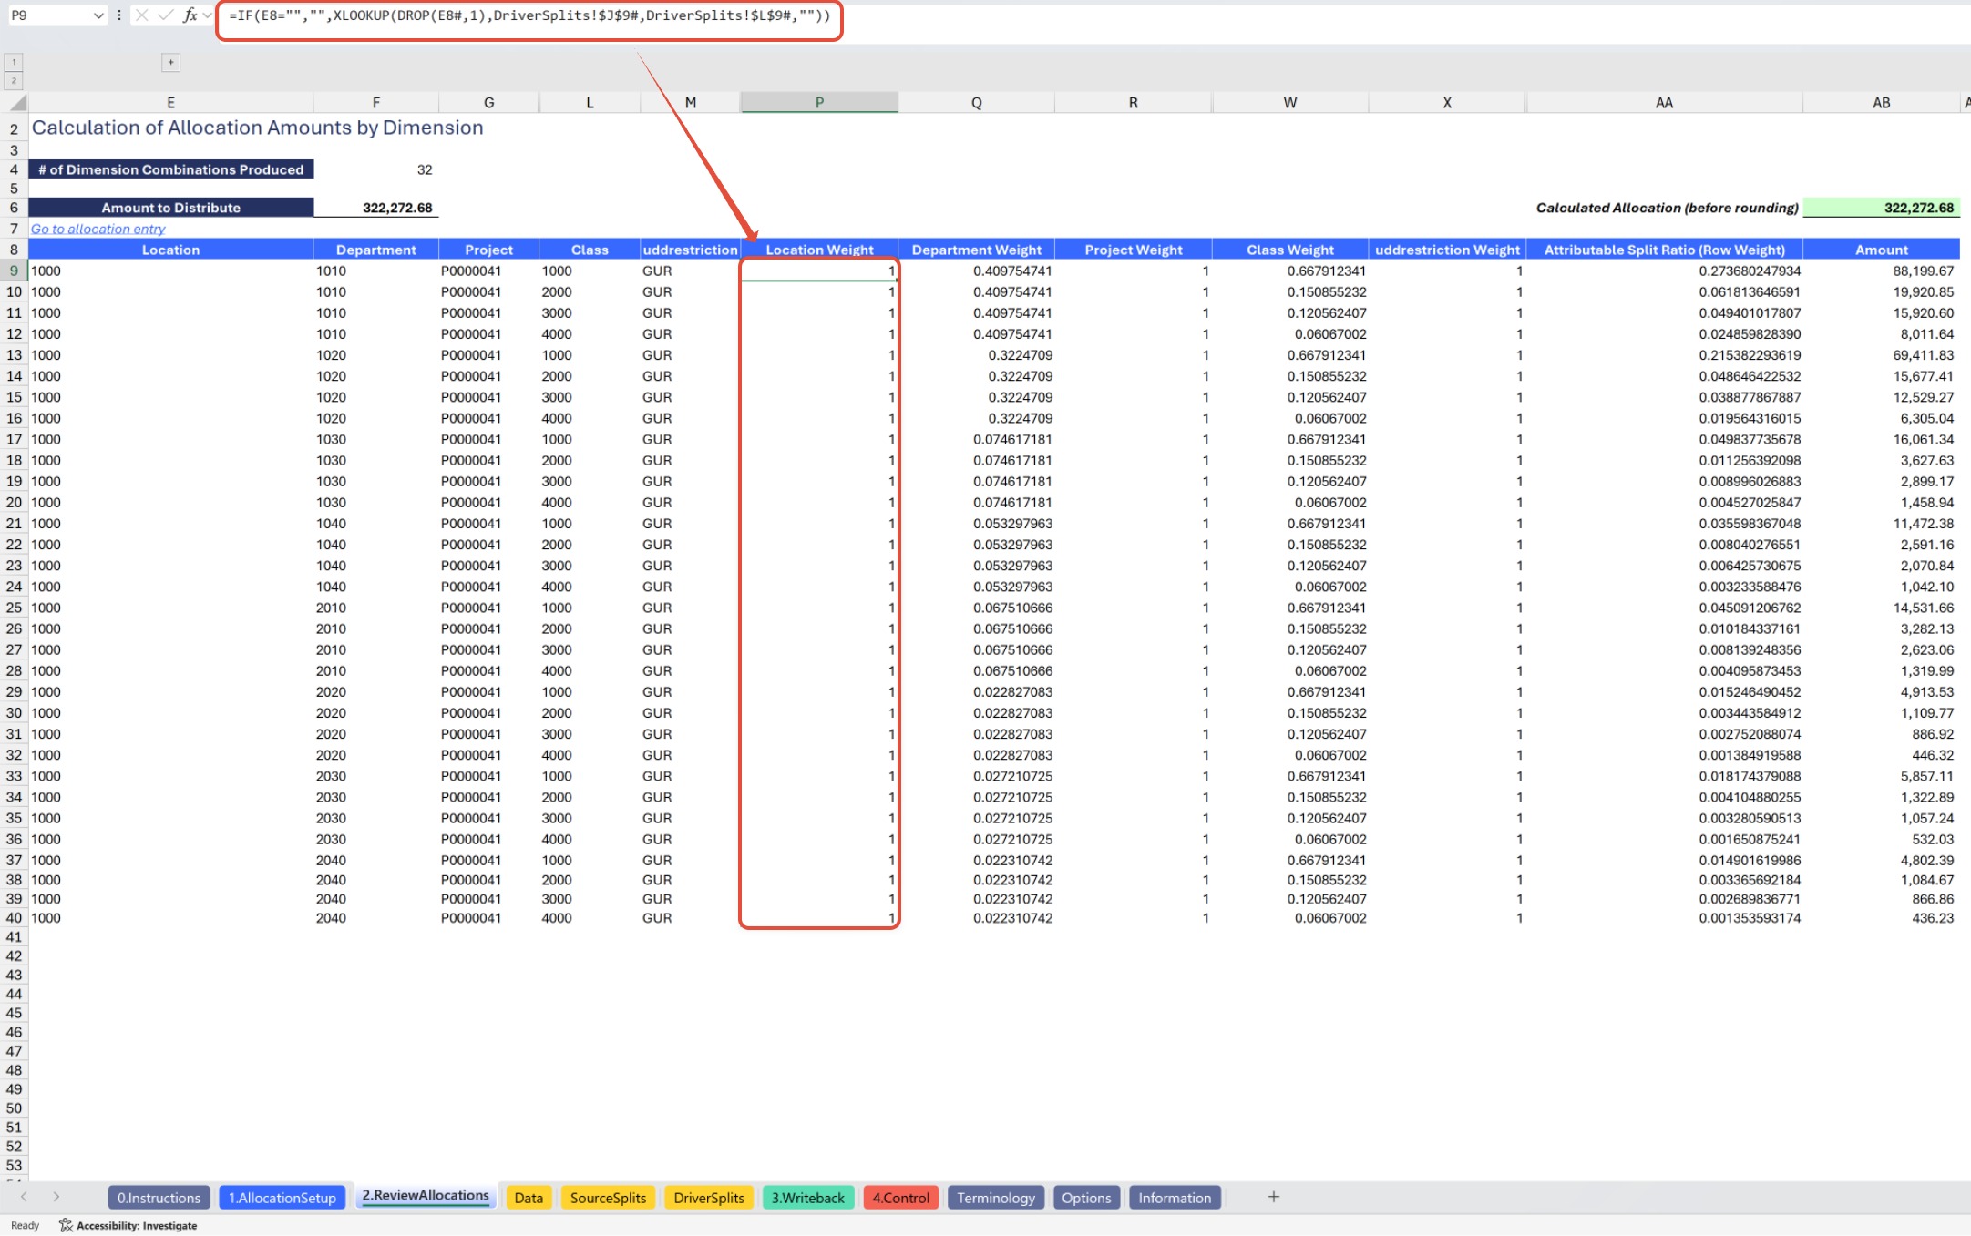The image size is (1971, 1236).
Task: Show outline level 2 grouping
Action: point(14,80)
